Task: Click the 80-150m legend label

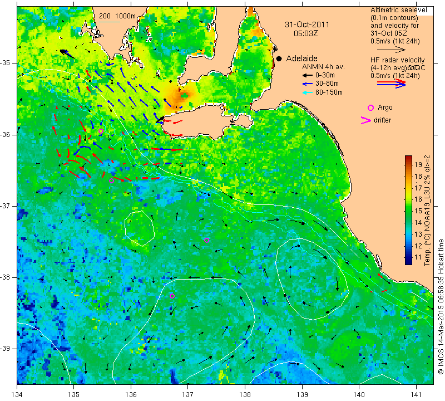Action: pos(329,92)
